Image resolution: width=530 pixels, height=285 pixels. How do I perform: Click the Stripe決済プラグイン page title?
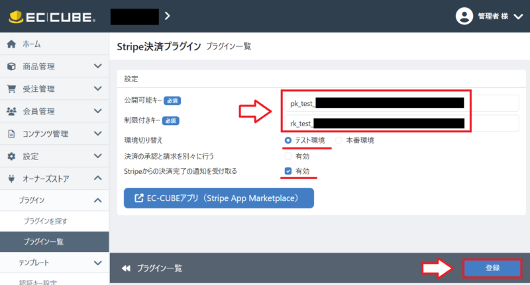pyautogui.click(x=159, y=46)
